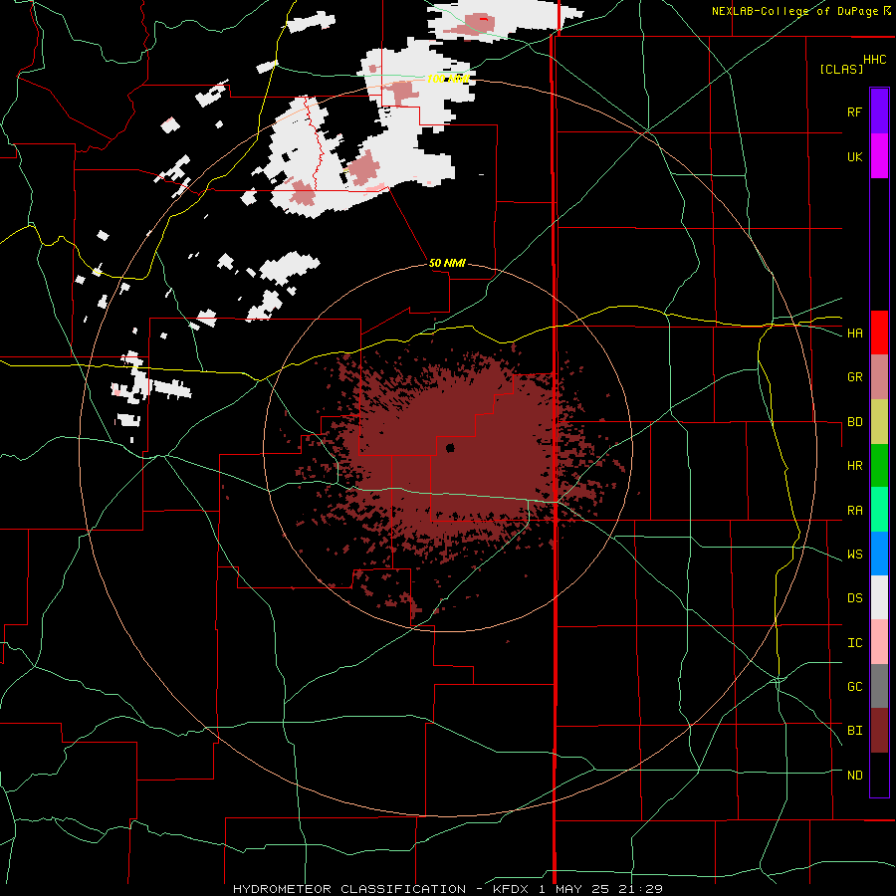The width and height of the screenshot is (896, 896).
Task: Click the KFDX radar station identifier
Action: 513,889
